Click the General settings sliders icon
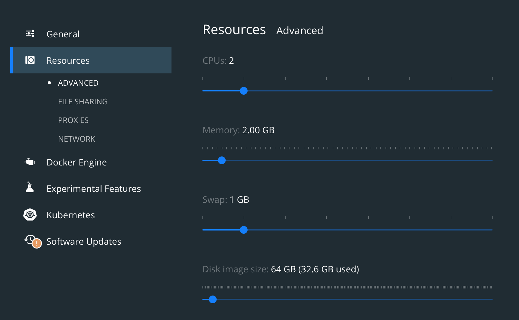Viewport: 519px width, 320px height. tap(30, 33)
